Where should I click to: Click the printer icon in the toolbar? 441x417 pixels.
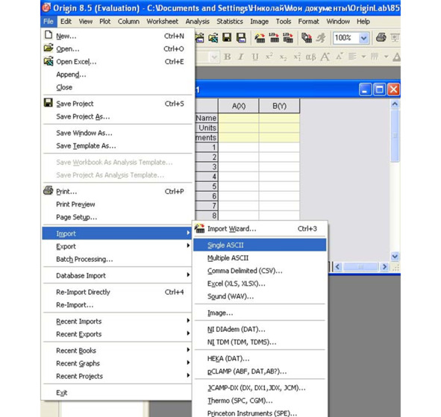coord(381,37)
